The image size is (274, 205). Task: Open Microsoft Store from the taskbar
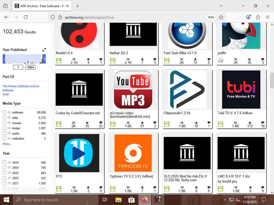tap(131, 200)
